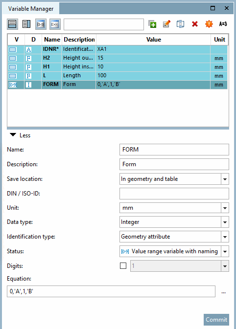Click the Commit button
This screenshot has width=236, height=329.
tap(216, 320)
